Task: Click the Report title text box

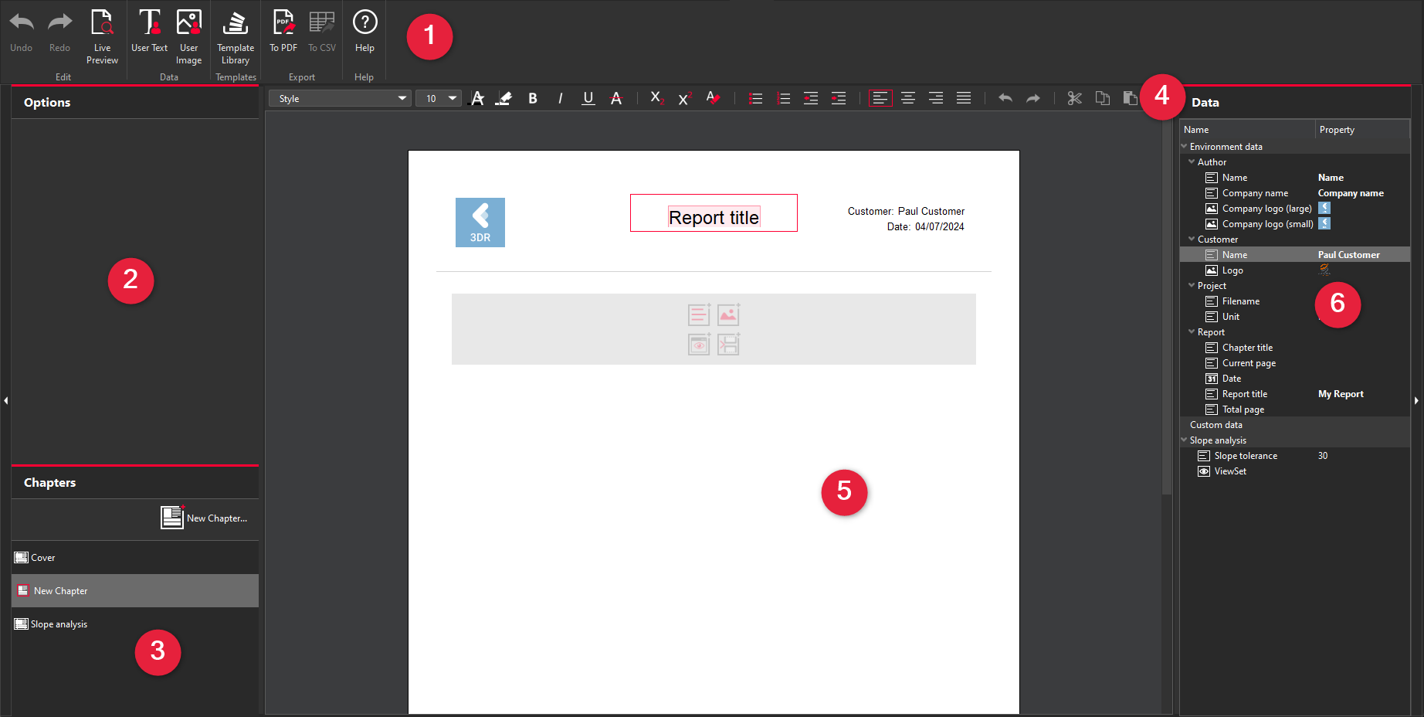Action: 714,214
